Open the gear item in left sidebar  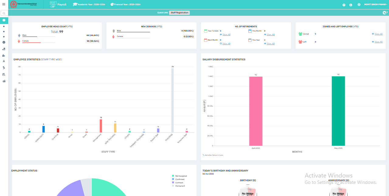pyautogui.click(x=4, y=42)
